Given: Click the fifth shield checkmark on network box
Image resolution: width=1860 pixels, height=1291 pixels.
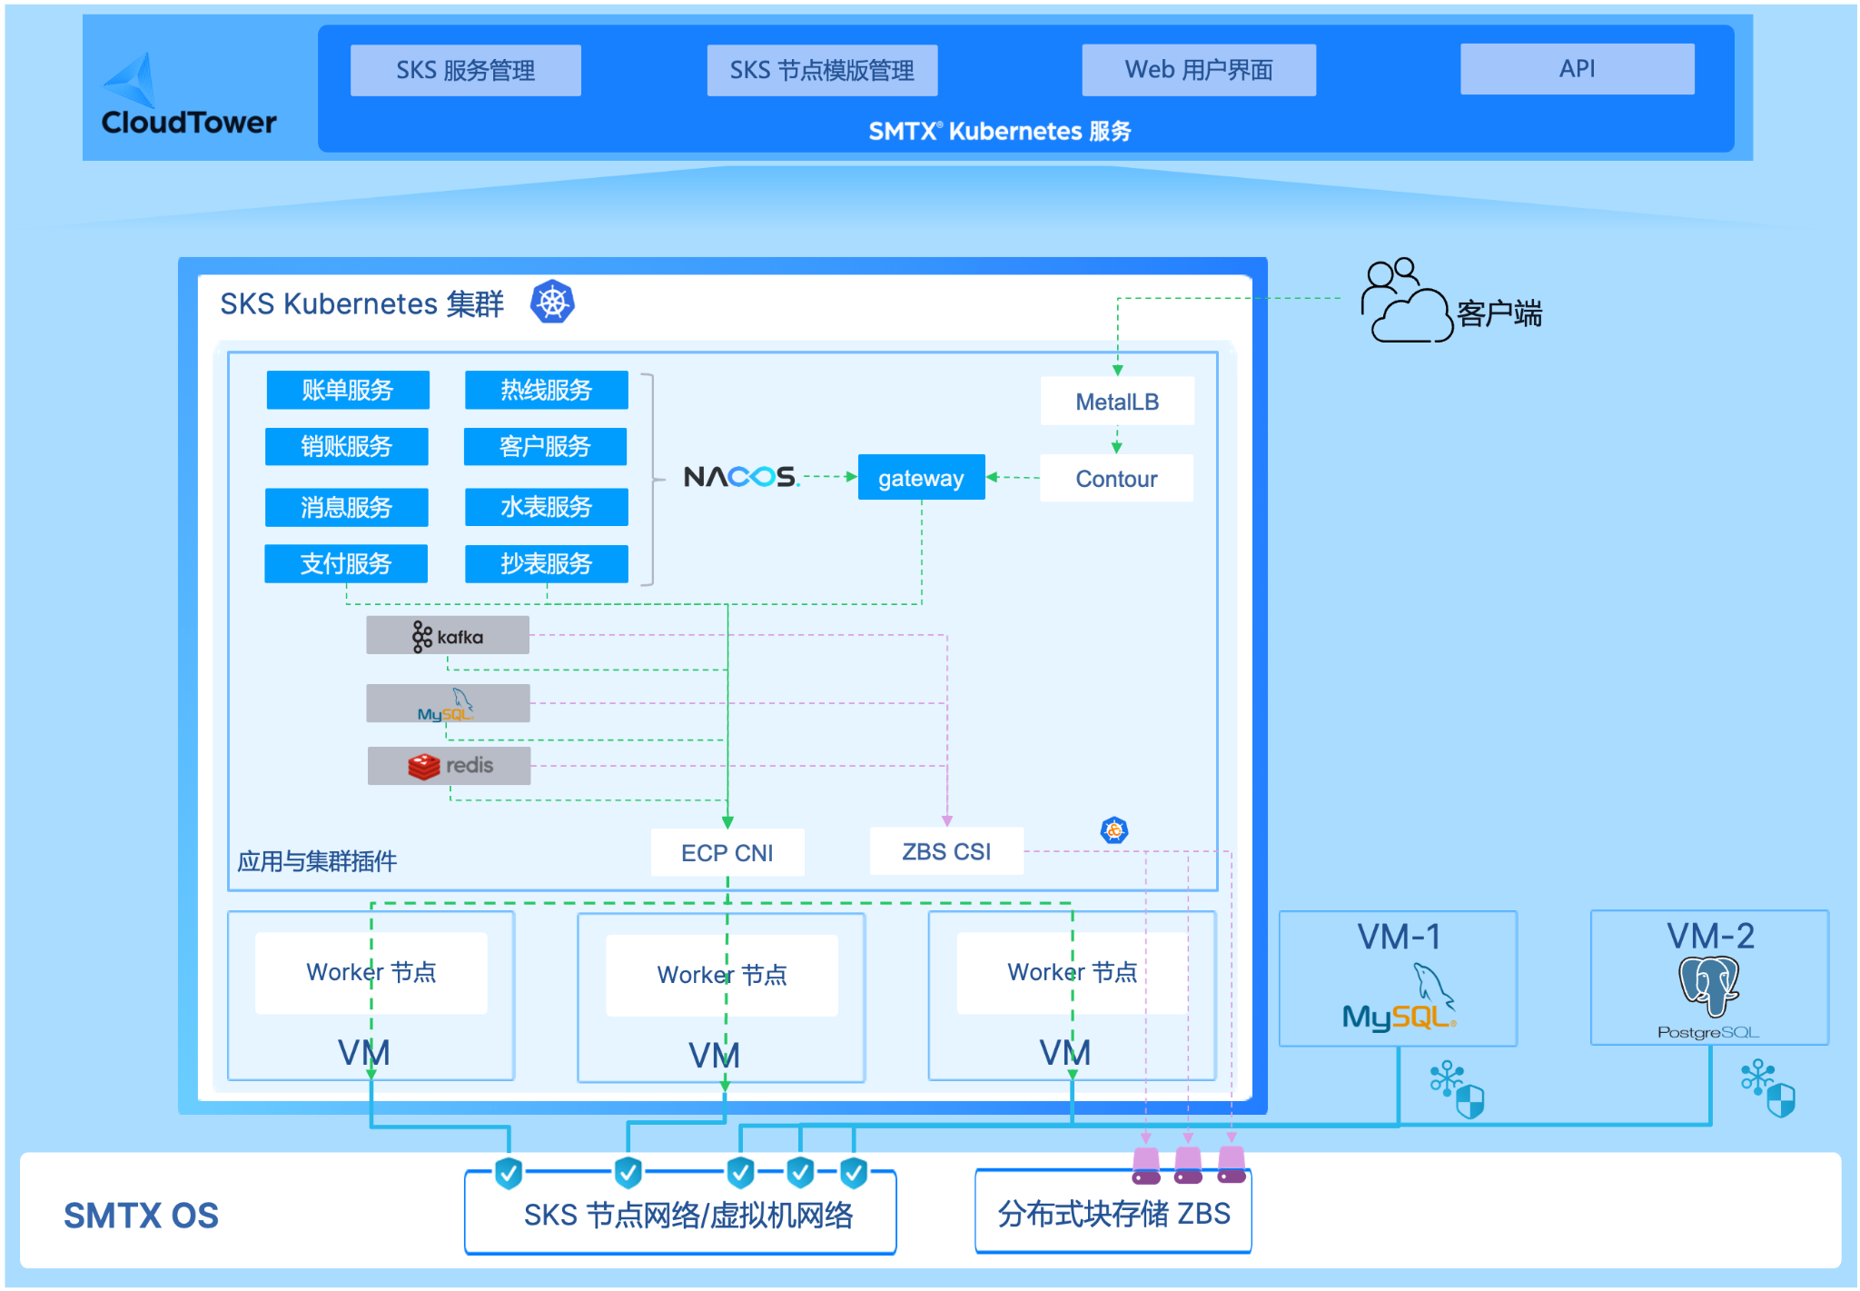Looking at the screenshot, I should click(x=854, y=1173).
